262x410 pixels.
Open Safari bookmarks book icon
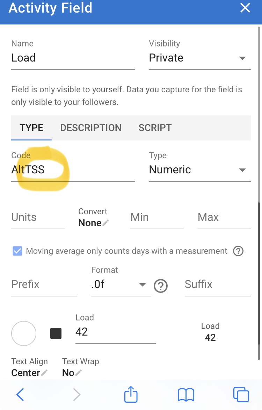coord(186,395)
